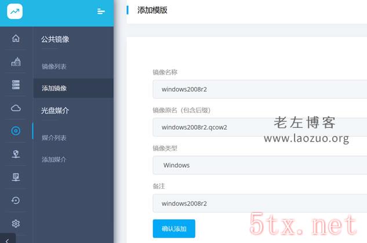This screenshot has height=243, width=367.
Task: Open the cloud sidebar icon
Action: [x=16, y=108]
